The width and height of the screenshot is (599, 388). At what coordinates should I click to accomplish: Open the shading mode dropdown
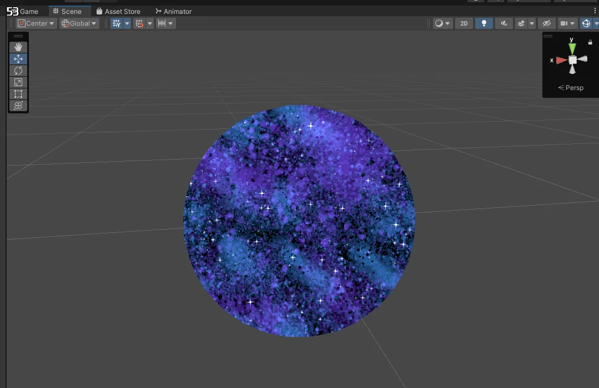(442, 23)
